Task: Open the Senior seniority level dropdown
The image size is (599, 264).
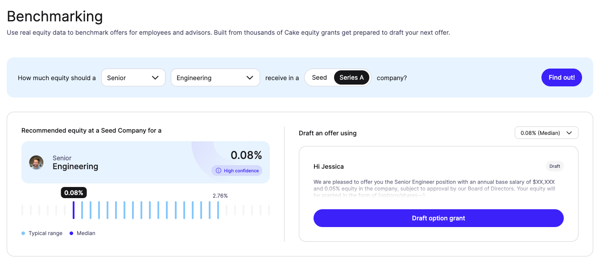Action: pos(133,77)
